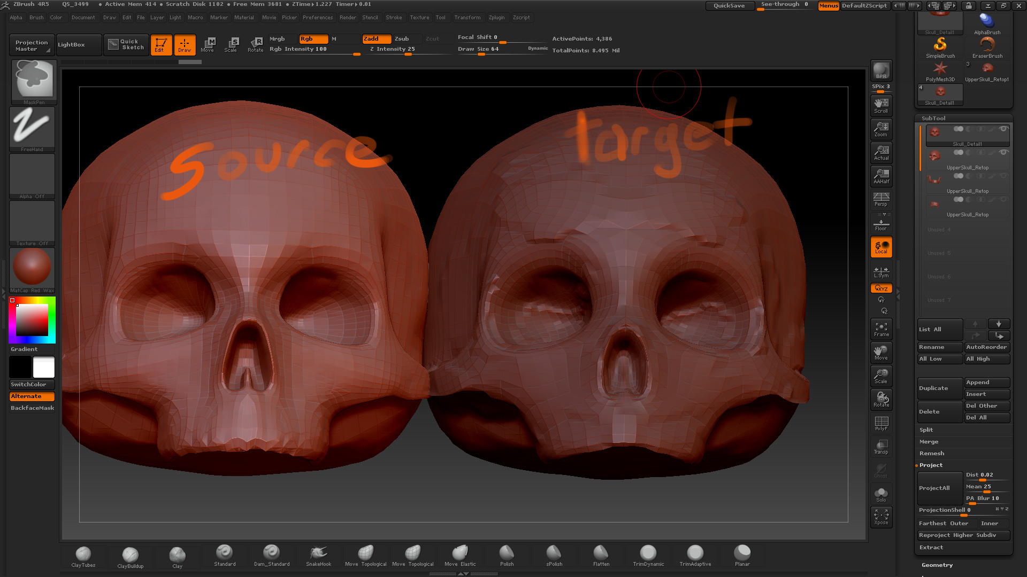
Task: Activate Transp transparency mode
Action: coord(881,447)
